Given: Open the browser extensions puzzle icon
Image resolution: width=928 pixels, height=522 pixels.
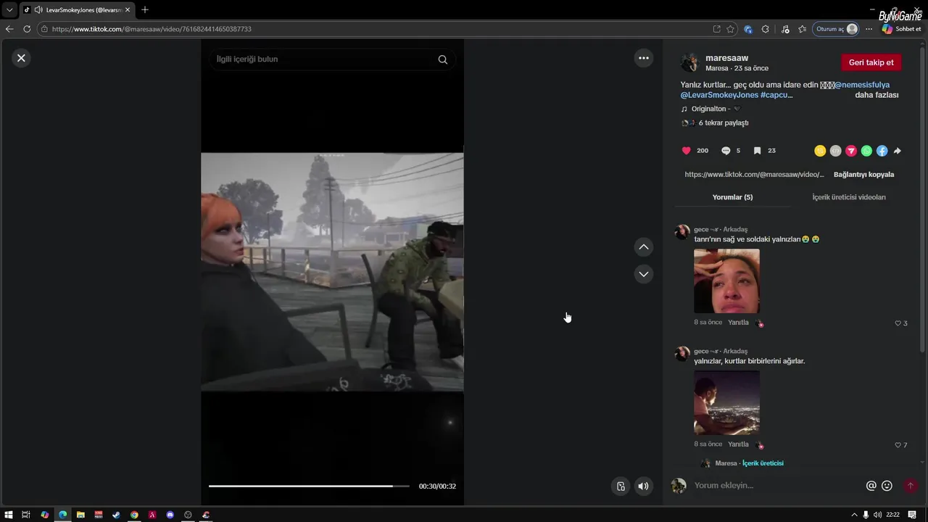Looking at the screenshot, I should [x=765, y=29].
